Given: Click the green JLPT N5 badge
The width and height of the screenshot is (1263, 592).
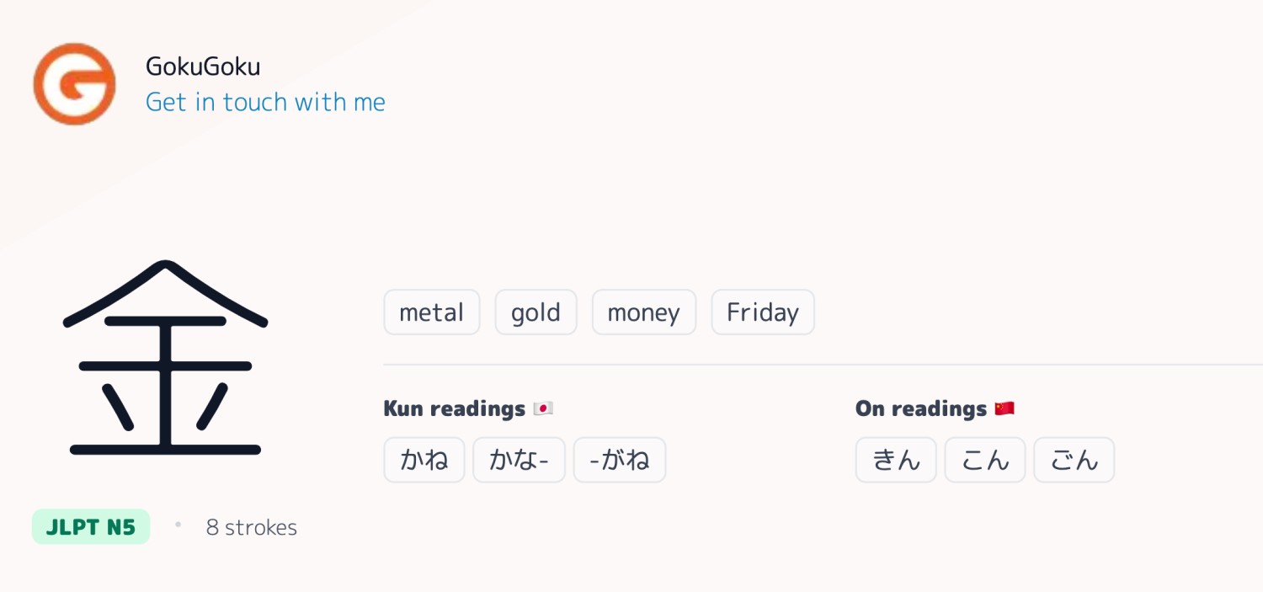Looking at the screenshot, I should click(91, 527).
